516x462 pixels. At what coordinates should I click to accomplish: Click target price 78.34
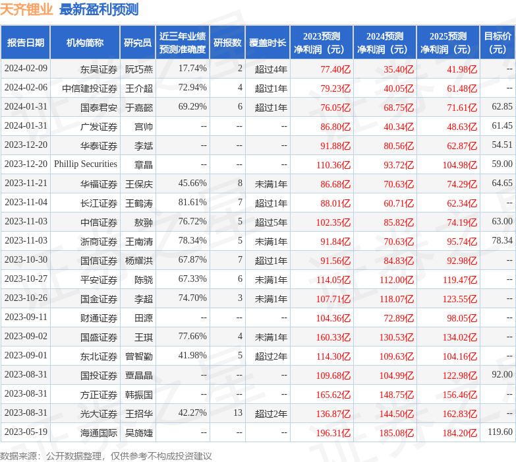coord(502,240)
